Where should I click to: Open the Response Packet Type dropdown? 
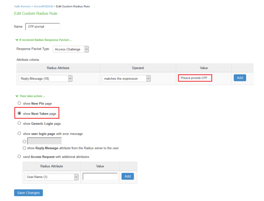pos(71,49)
